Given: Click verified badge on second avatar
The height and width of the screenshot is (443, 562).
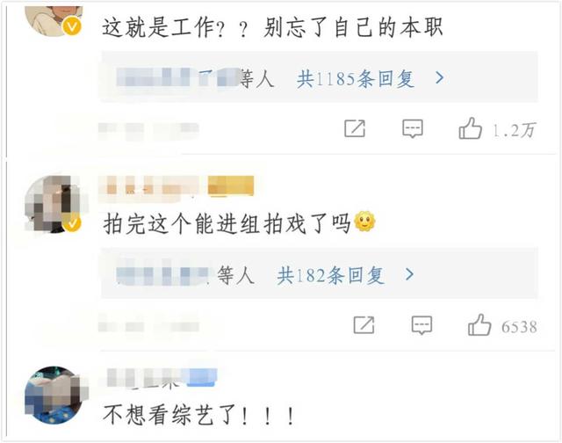Looking at the screenshot, I should [72, 223].
